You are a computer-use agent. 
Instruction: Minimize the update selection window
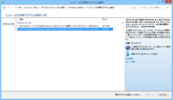point(159,2)
